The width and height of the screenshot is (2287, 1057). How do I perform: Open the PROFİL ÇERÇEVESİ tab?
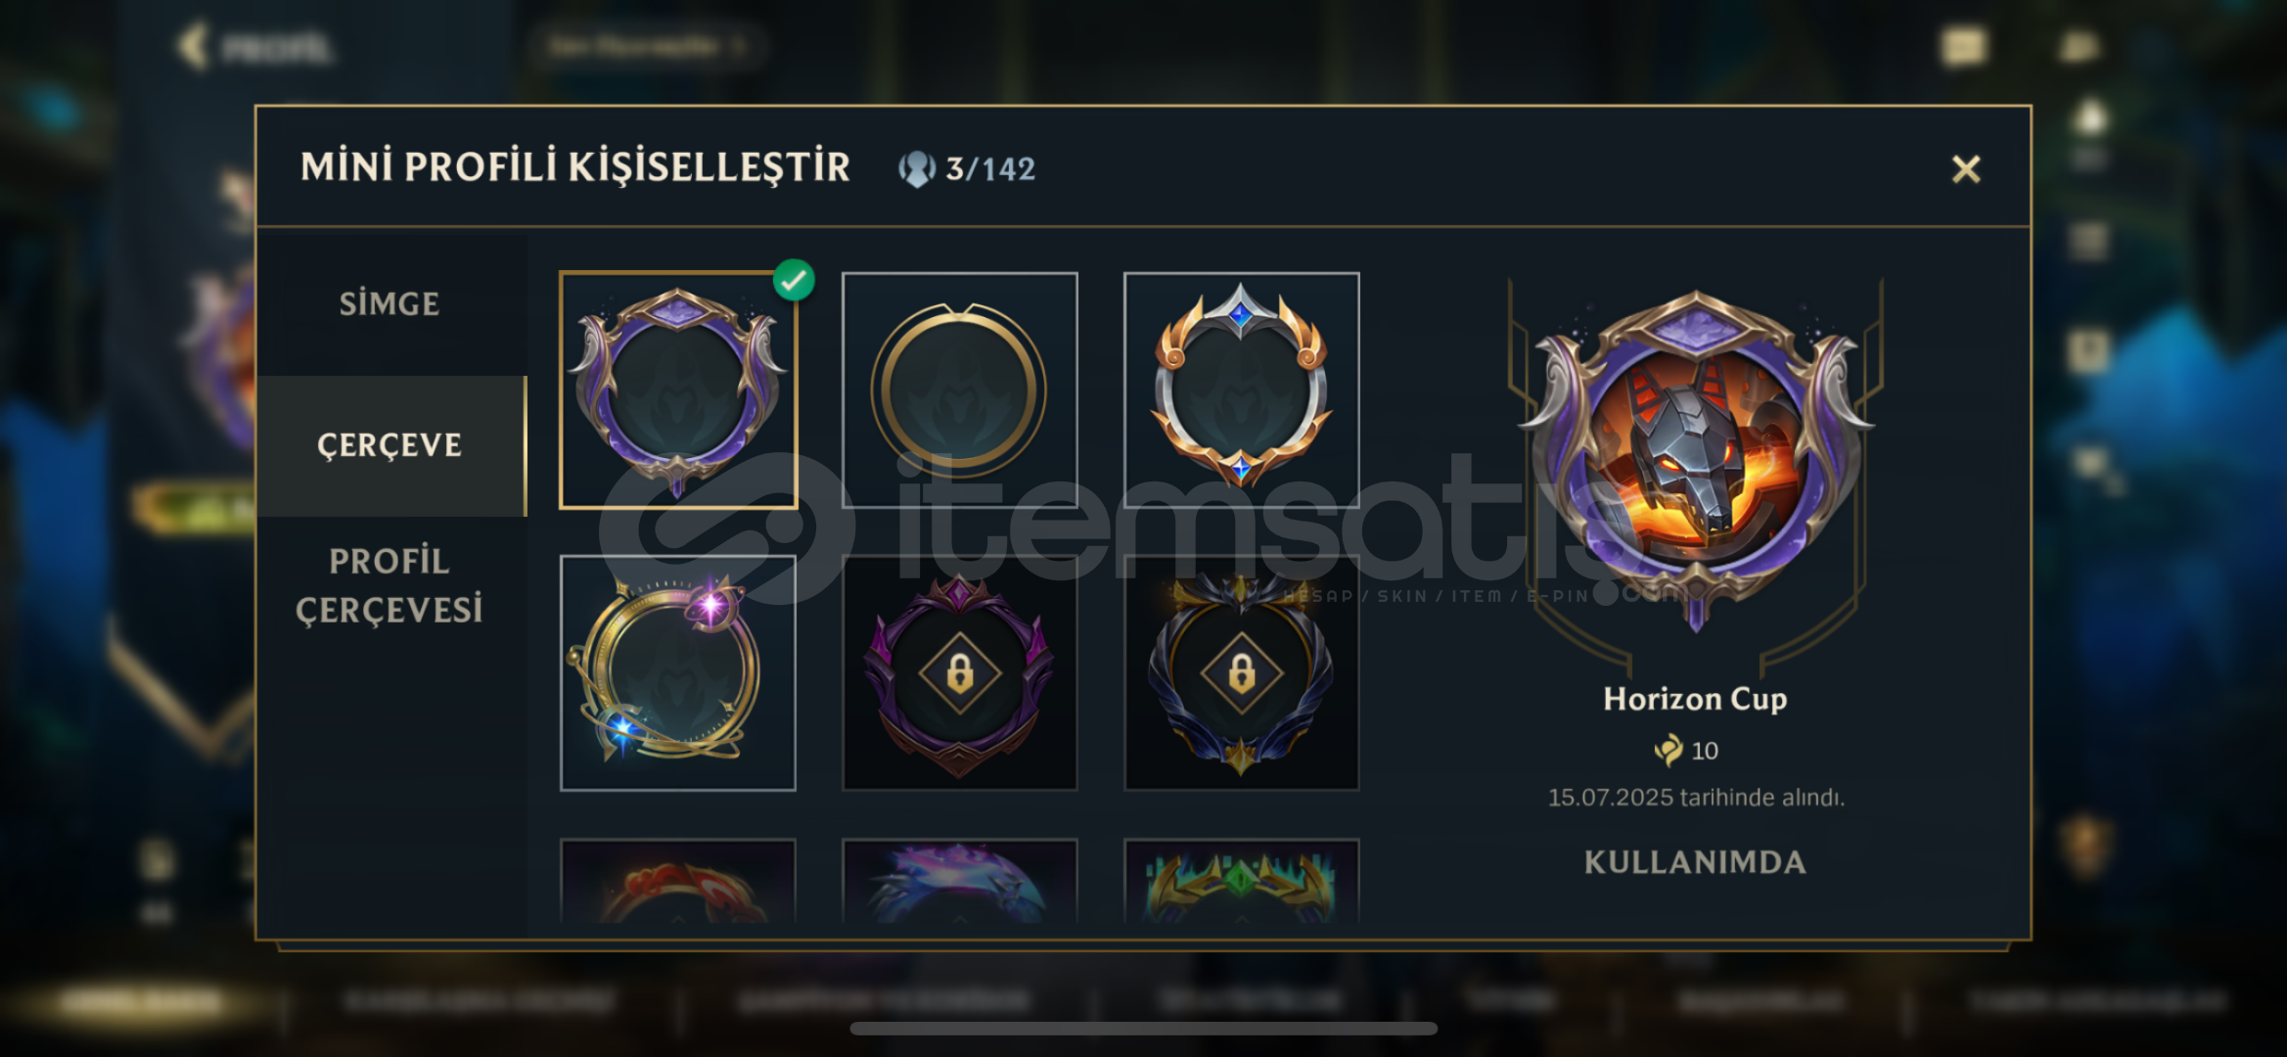click(389, 585)
